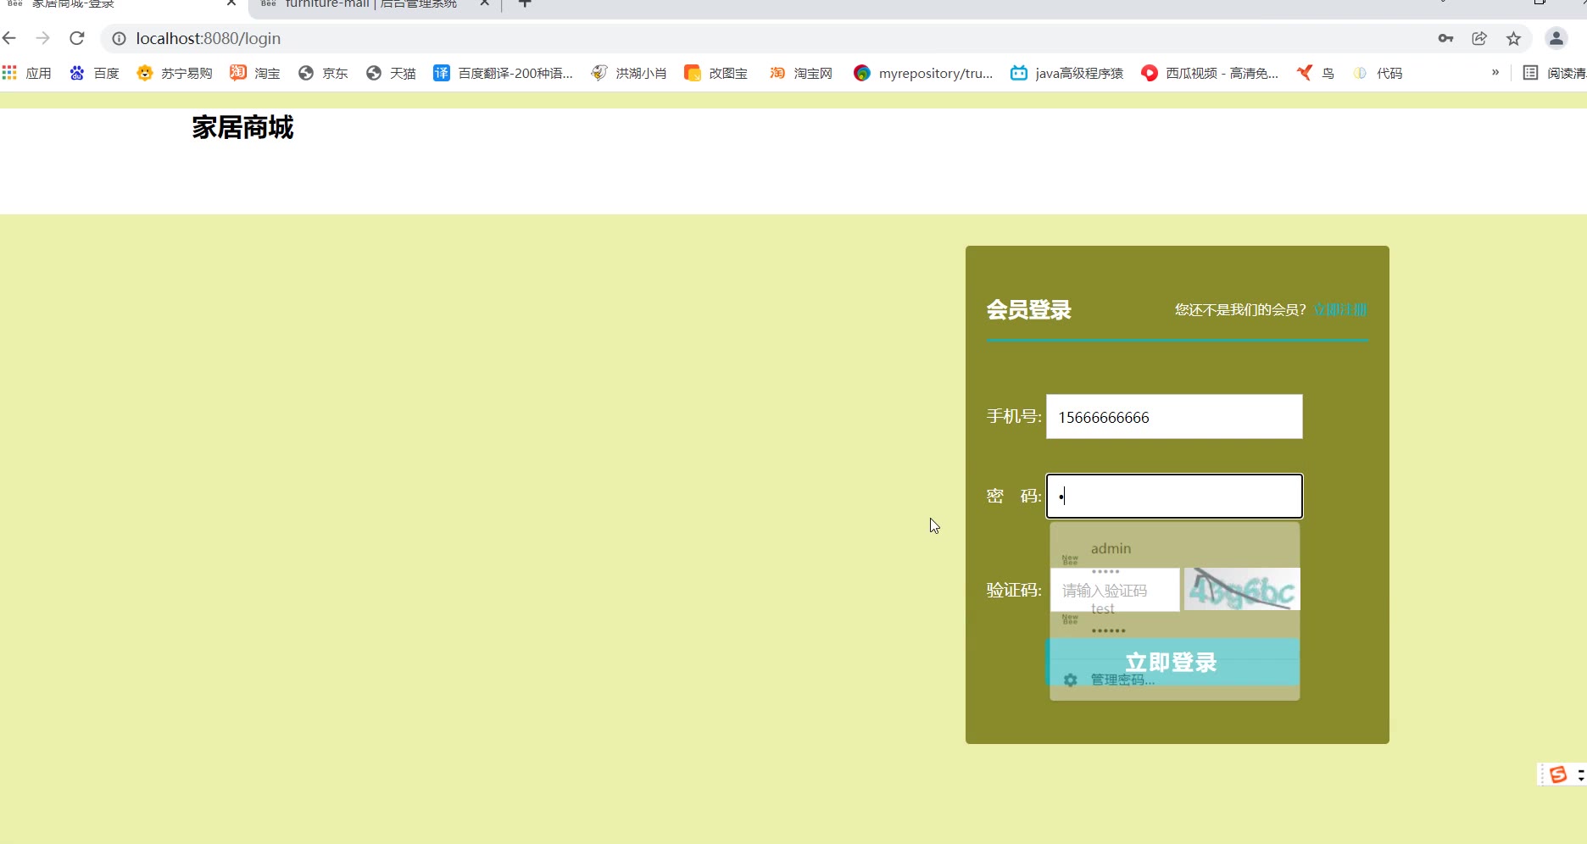The height and width of the screenshot is (844, 1587).
Task: Click the 手机号 phone number field
Action: point(1173,417)
